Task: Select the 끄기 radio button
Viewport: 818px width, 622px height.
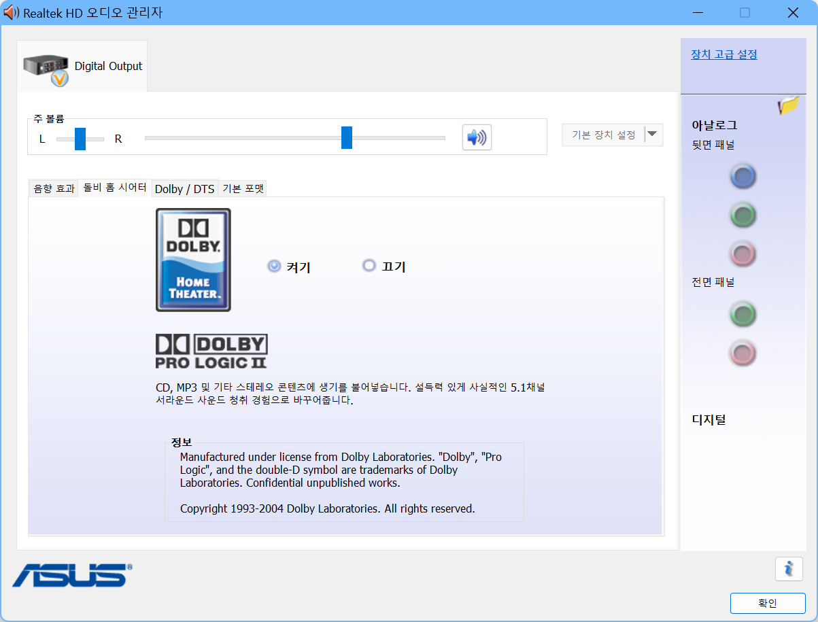Action: click(369, 266)
